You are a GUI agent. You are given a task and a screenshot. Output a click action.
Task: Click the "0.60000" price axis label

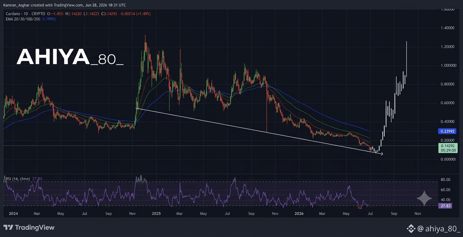pyautogui.click(x=448, y=103)
